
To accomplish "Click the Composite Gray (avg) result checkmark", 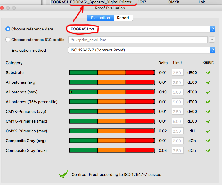I will tap(208, 141).
